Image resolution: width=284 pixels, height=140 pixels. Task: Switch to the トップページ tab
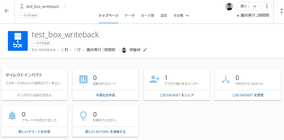108,15
